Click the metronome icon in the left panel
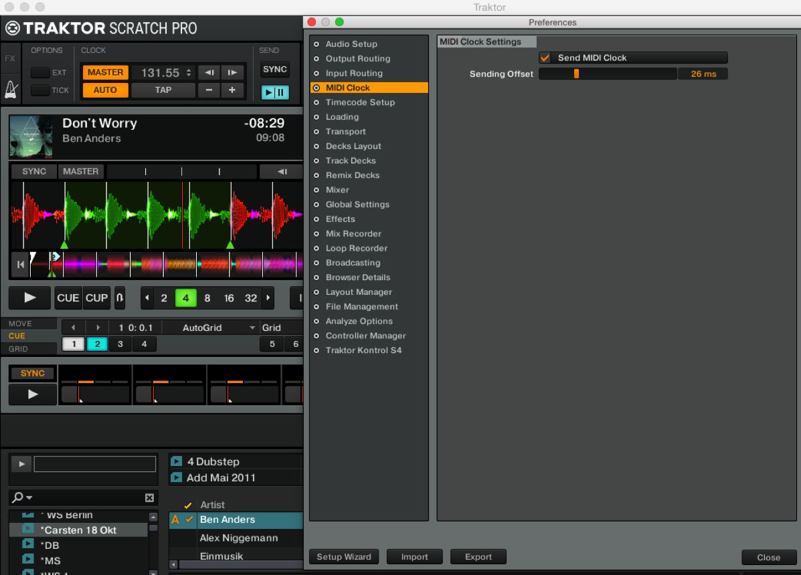Image resolution: width=801 pixels, height=575 pixels. coord(11,90)
